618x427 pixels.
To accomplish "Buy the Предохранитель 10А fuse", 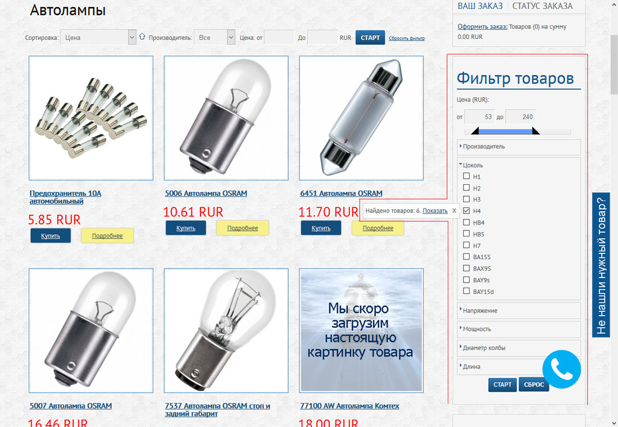I will [51, 235].
